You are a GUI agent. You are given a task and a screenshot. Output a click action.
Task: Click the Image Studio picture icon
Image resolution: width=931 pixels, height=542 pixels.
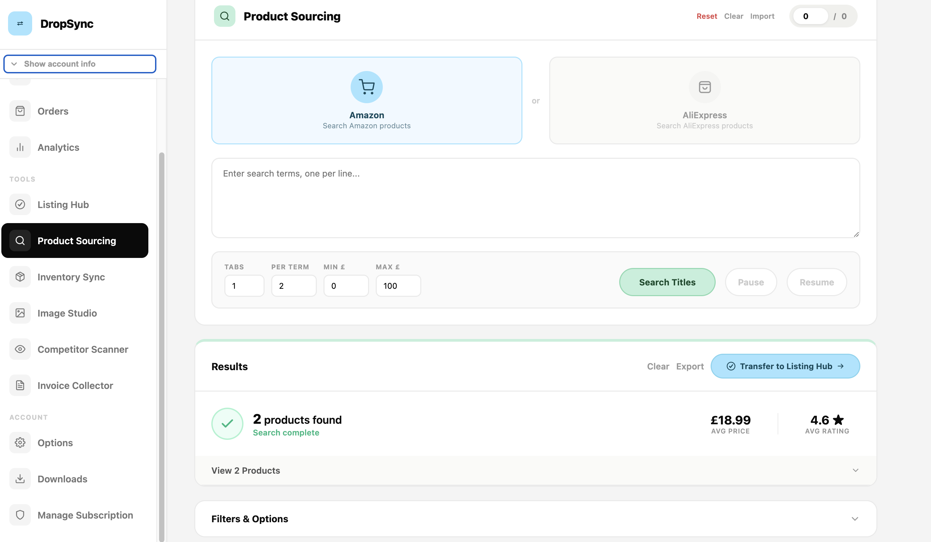(x=20, y=313)
